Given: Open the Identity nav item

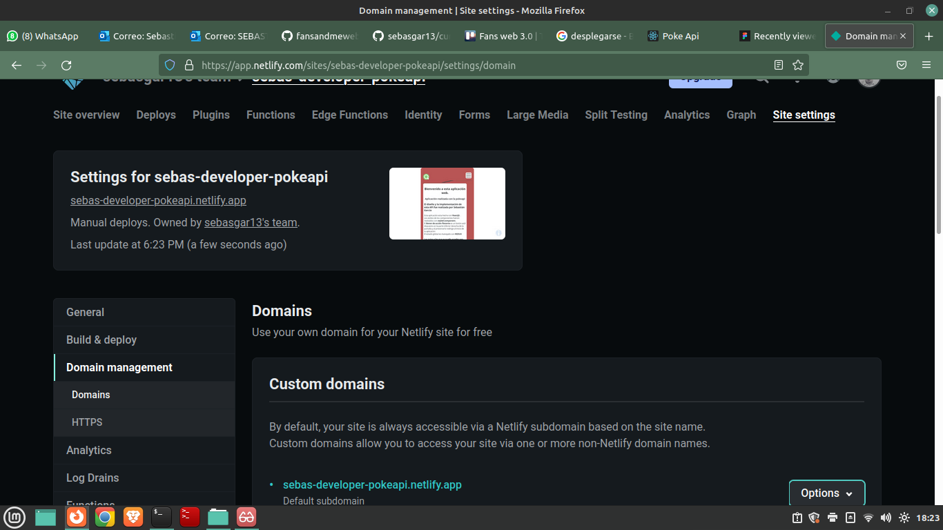Looking at the screenshot, I should 423,115.
